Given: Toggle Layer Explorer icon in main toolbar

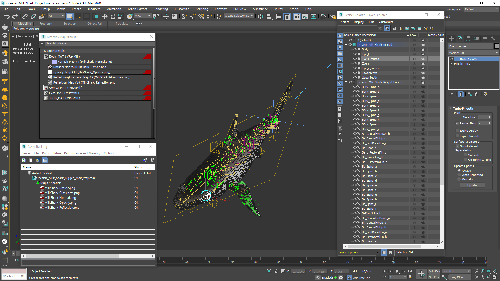Looking at the screenshot, I should click(287, 16).
